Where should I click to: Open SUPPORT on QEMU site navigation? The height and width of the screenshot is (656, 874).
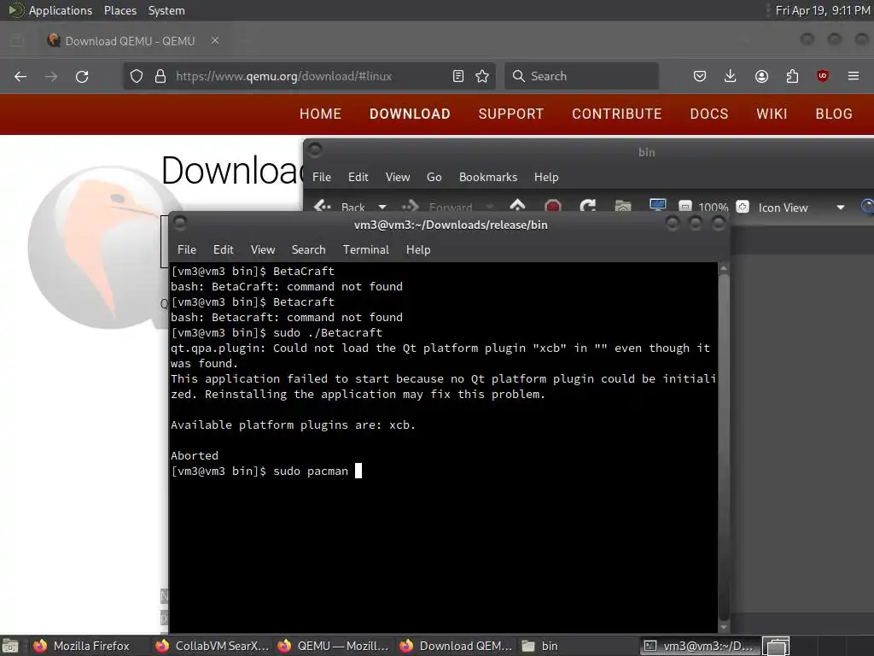[511, 114]
